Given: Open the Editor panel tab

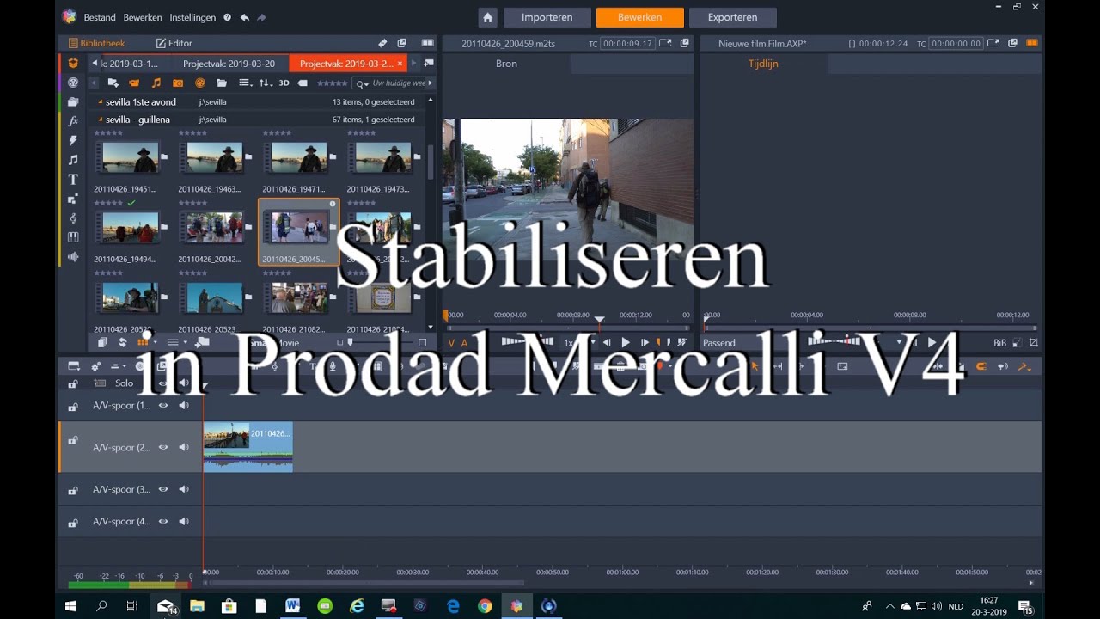Looking at the screenshot, I should coord(174,43).
